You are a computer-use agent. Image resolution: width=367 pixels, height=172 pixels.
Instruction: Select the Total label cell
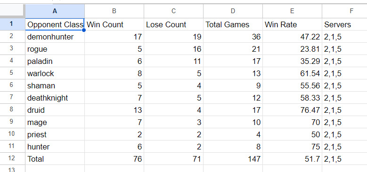[55, 159]
